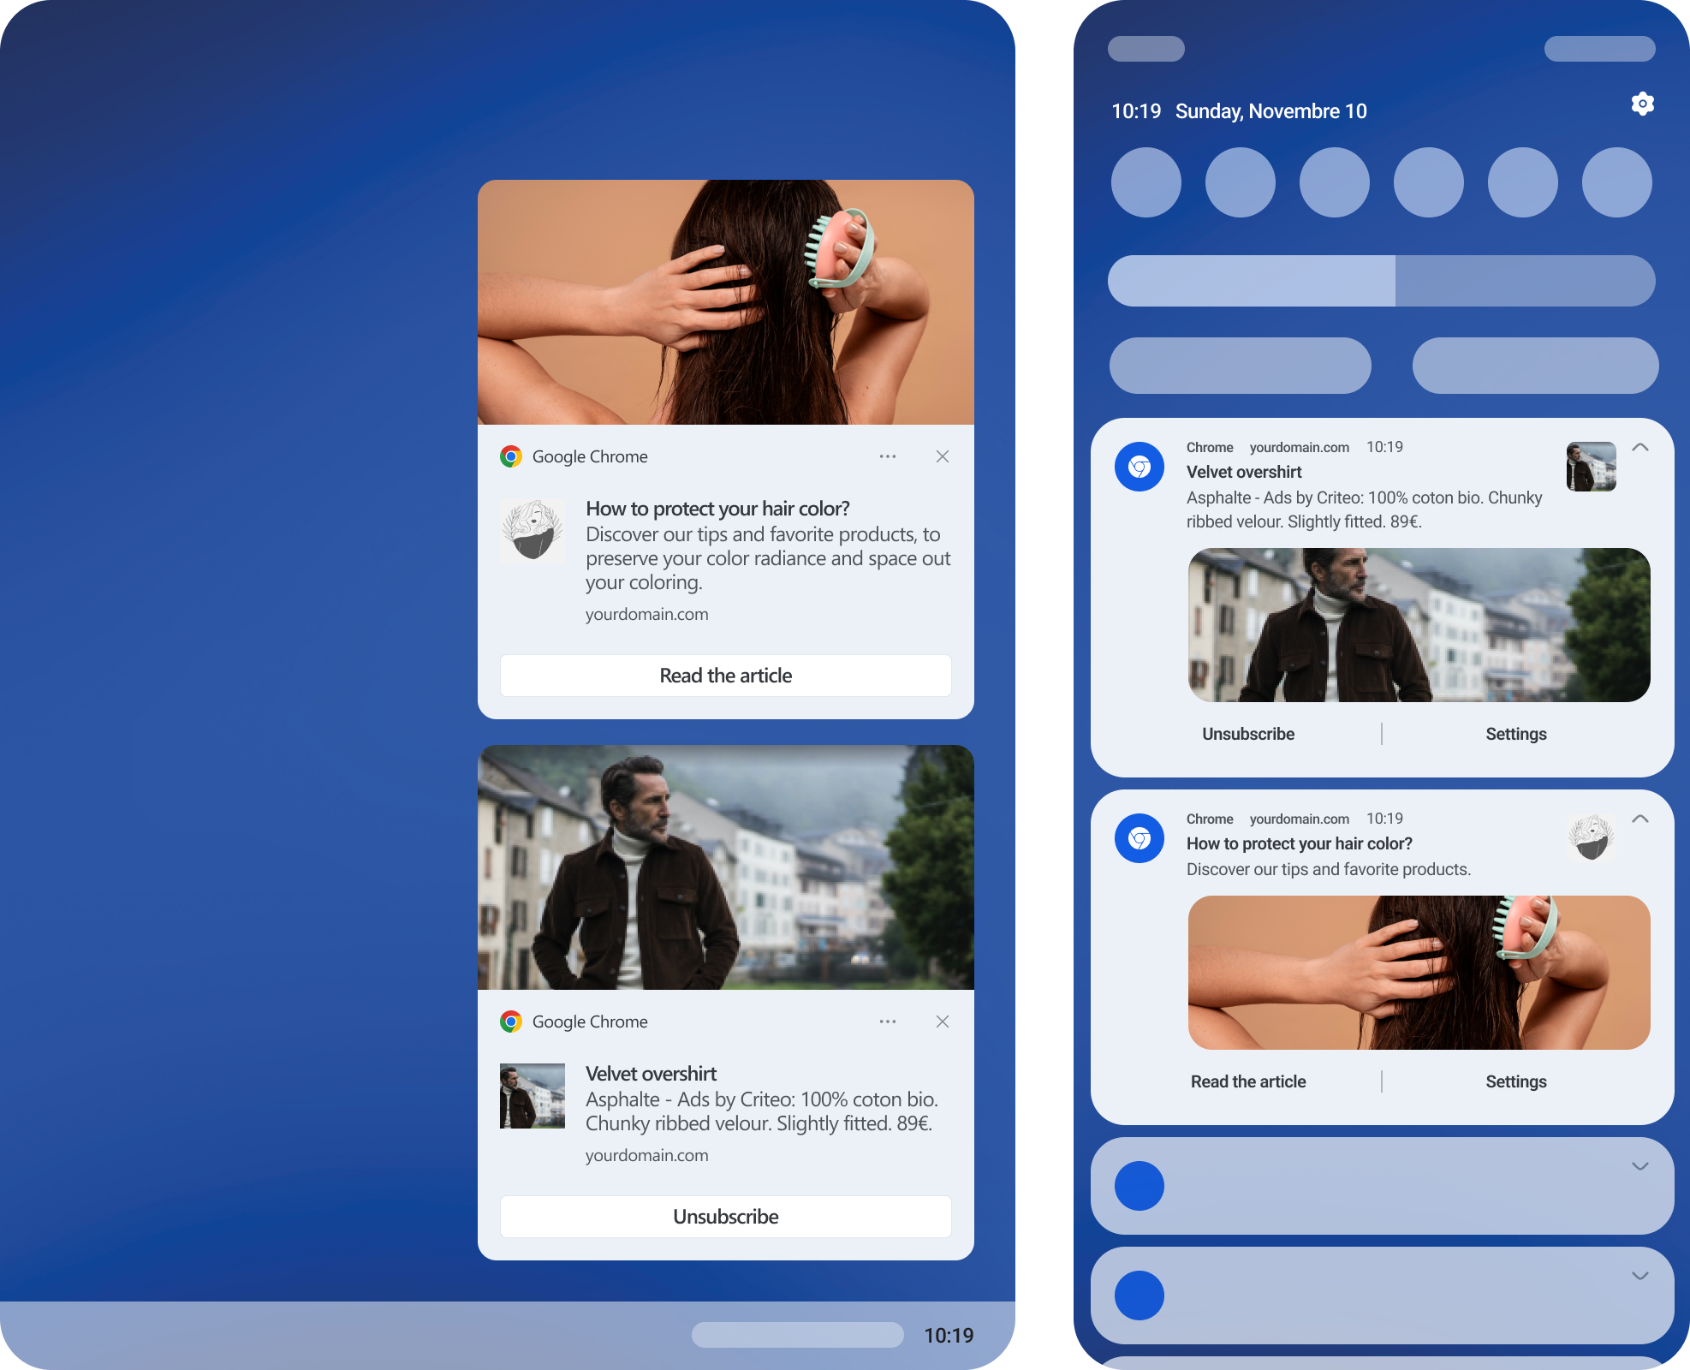Open Settings from velvet overshirt notification
This screenshot has height=1370, width=1690.
(1515, 733)
